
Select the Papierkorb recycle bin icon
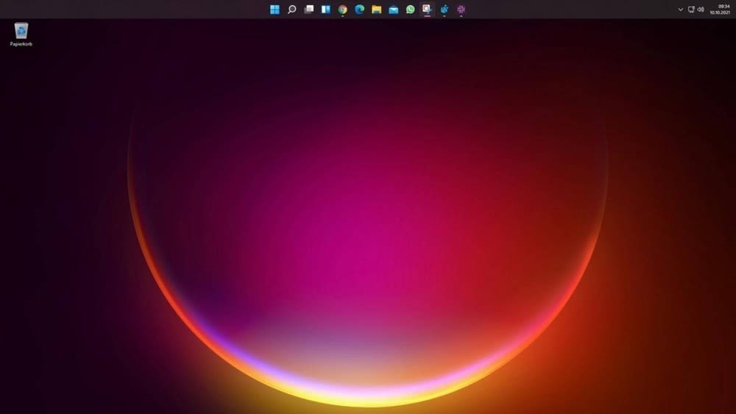click(x=21, y=30)
